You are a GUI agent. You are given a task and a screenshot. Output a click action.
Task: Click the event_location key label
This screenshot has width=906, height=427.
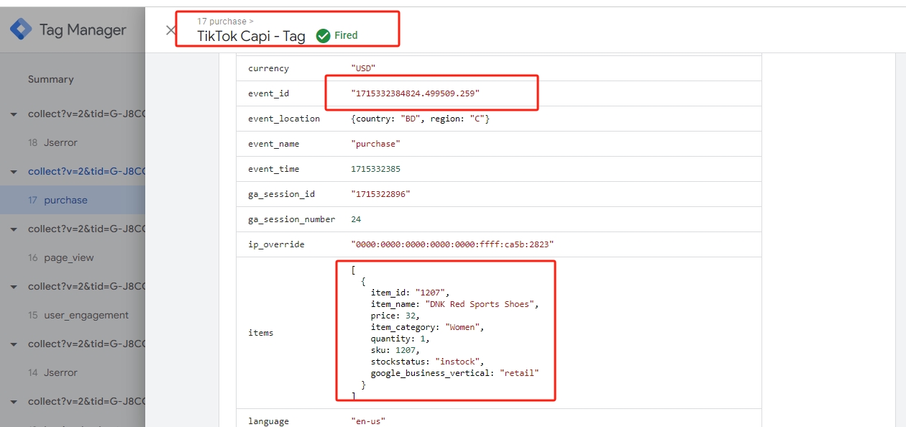pyautogui.click(x=284, y=119)
